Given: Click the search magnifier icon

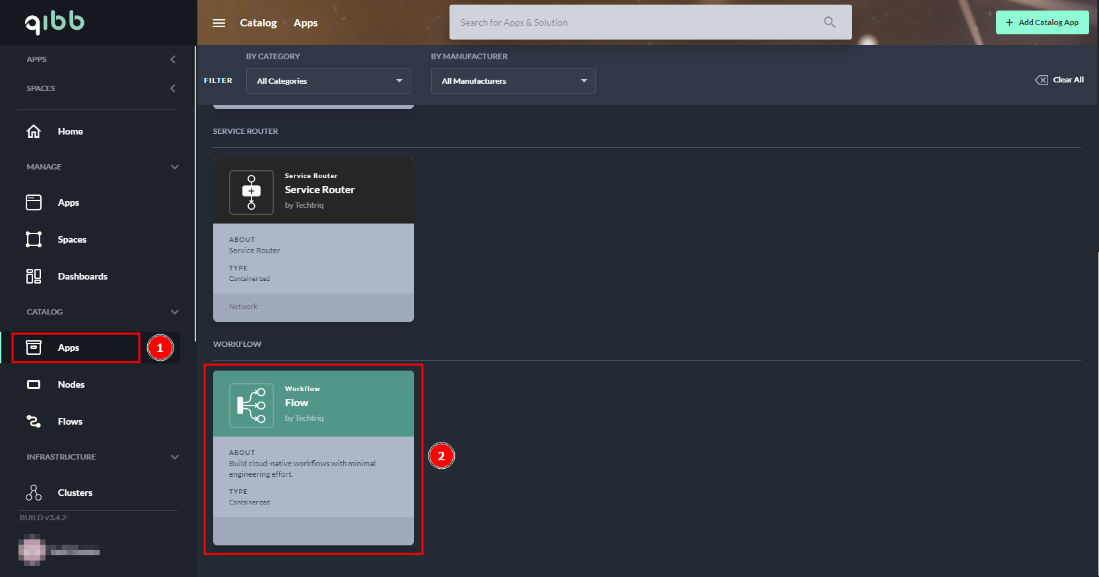Looking at the screenshot, I should 830,22.
